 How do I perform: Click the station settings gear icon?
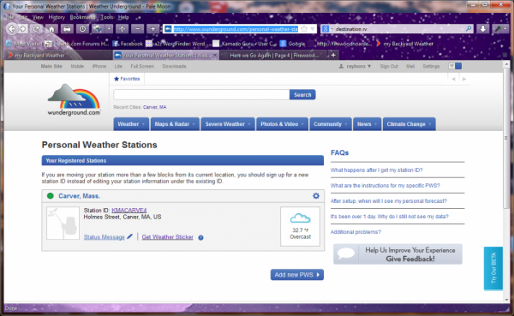(x=315, y=196)
